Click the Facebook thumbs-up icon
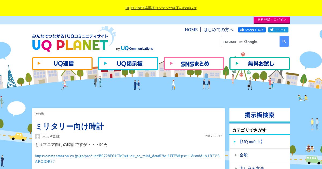Viewport: 322px width, 169px height. [x=242, y=30]
